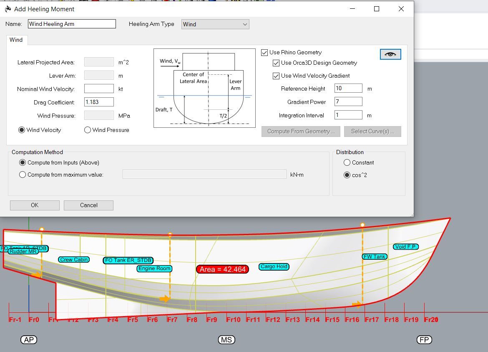Toggle Use Wind Velocity Gradient checkbox
Viewport: 488px width, 352px height.
276,76
